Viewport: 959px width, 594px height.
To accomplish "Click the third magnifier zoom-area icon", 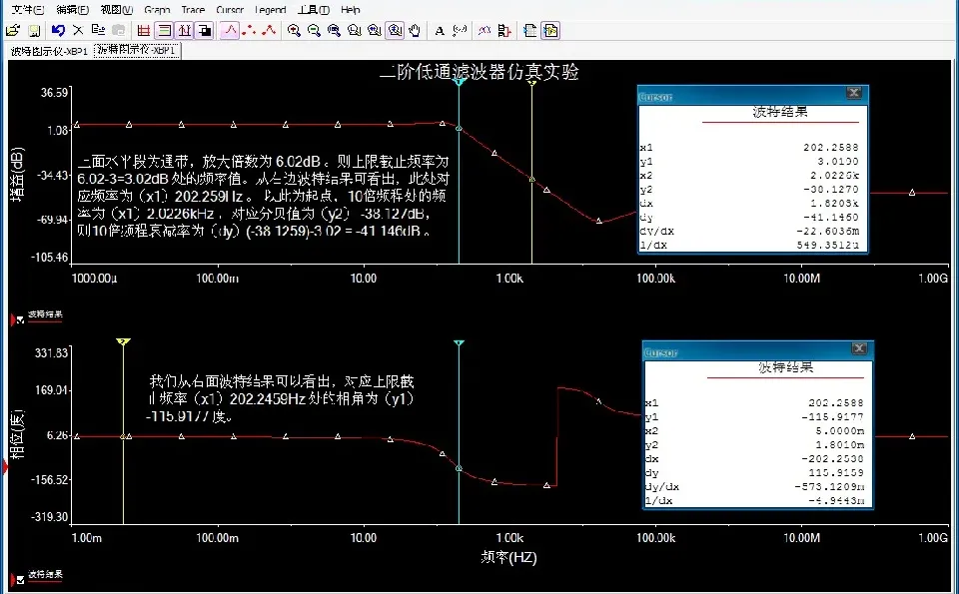I will coord(334,30).
